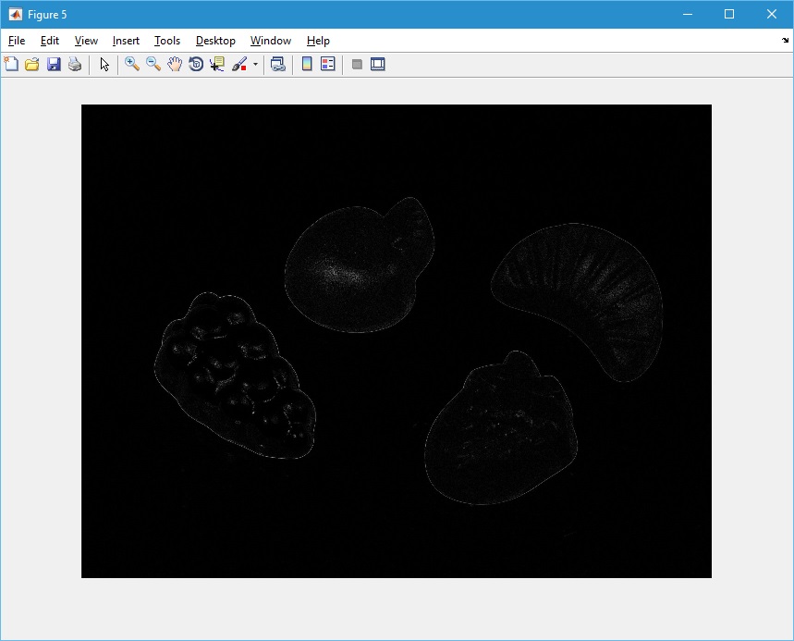This screenshot has height=641, width=794.
Task: Enable the Rotate 3D tool
Action: click(196, 64)
